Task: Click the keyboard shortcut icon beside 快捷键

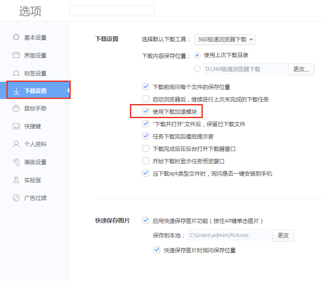Action: click(x=16, y=126)
